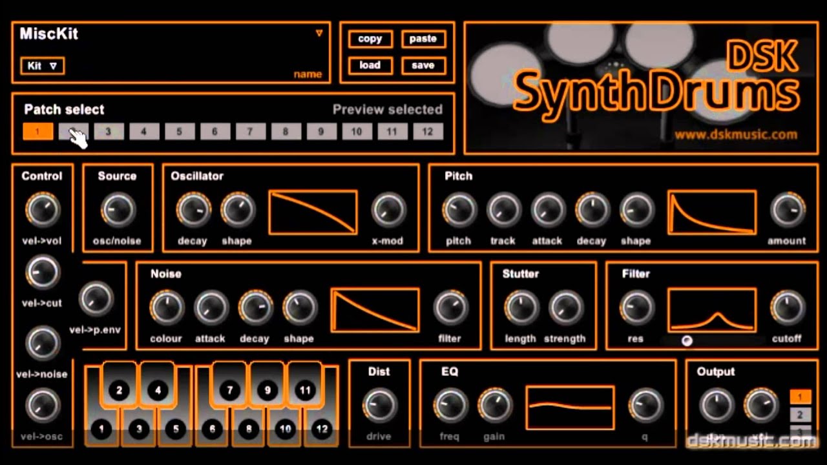
Task: Click the Oscillator decay knob
Action: [193, 210]
